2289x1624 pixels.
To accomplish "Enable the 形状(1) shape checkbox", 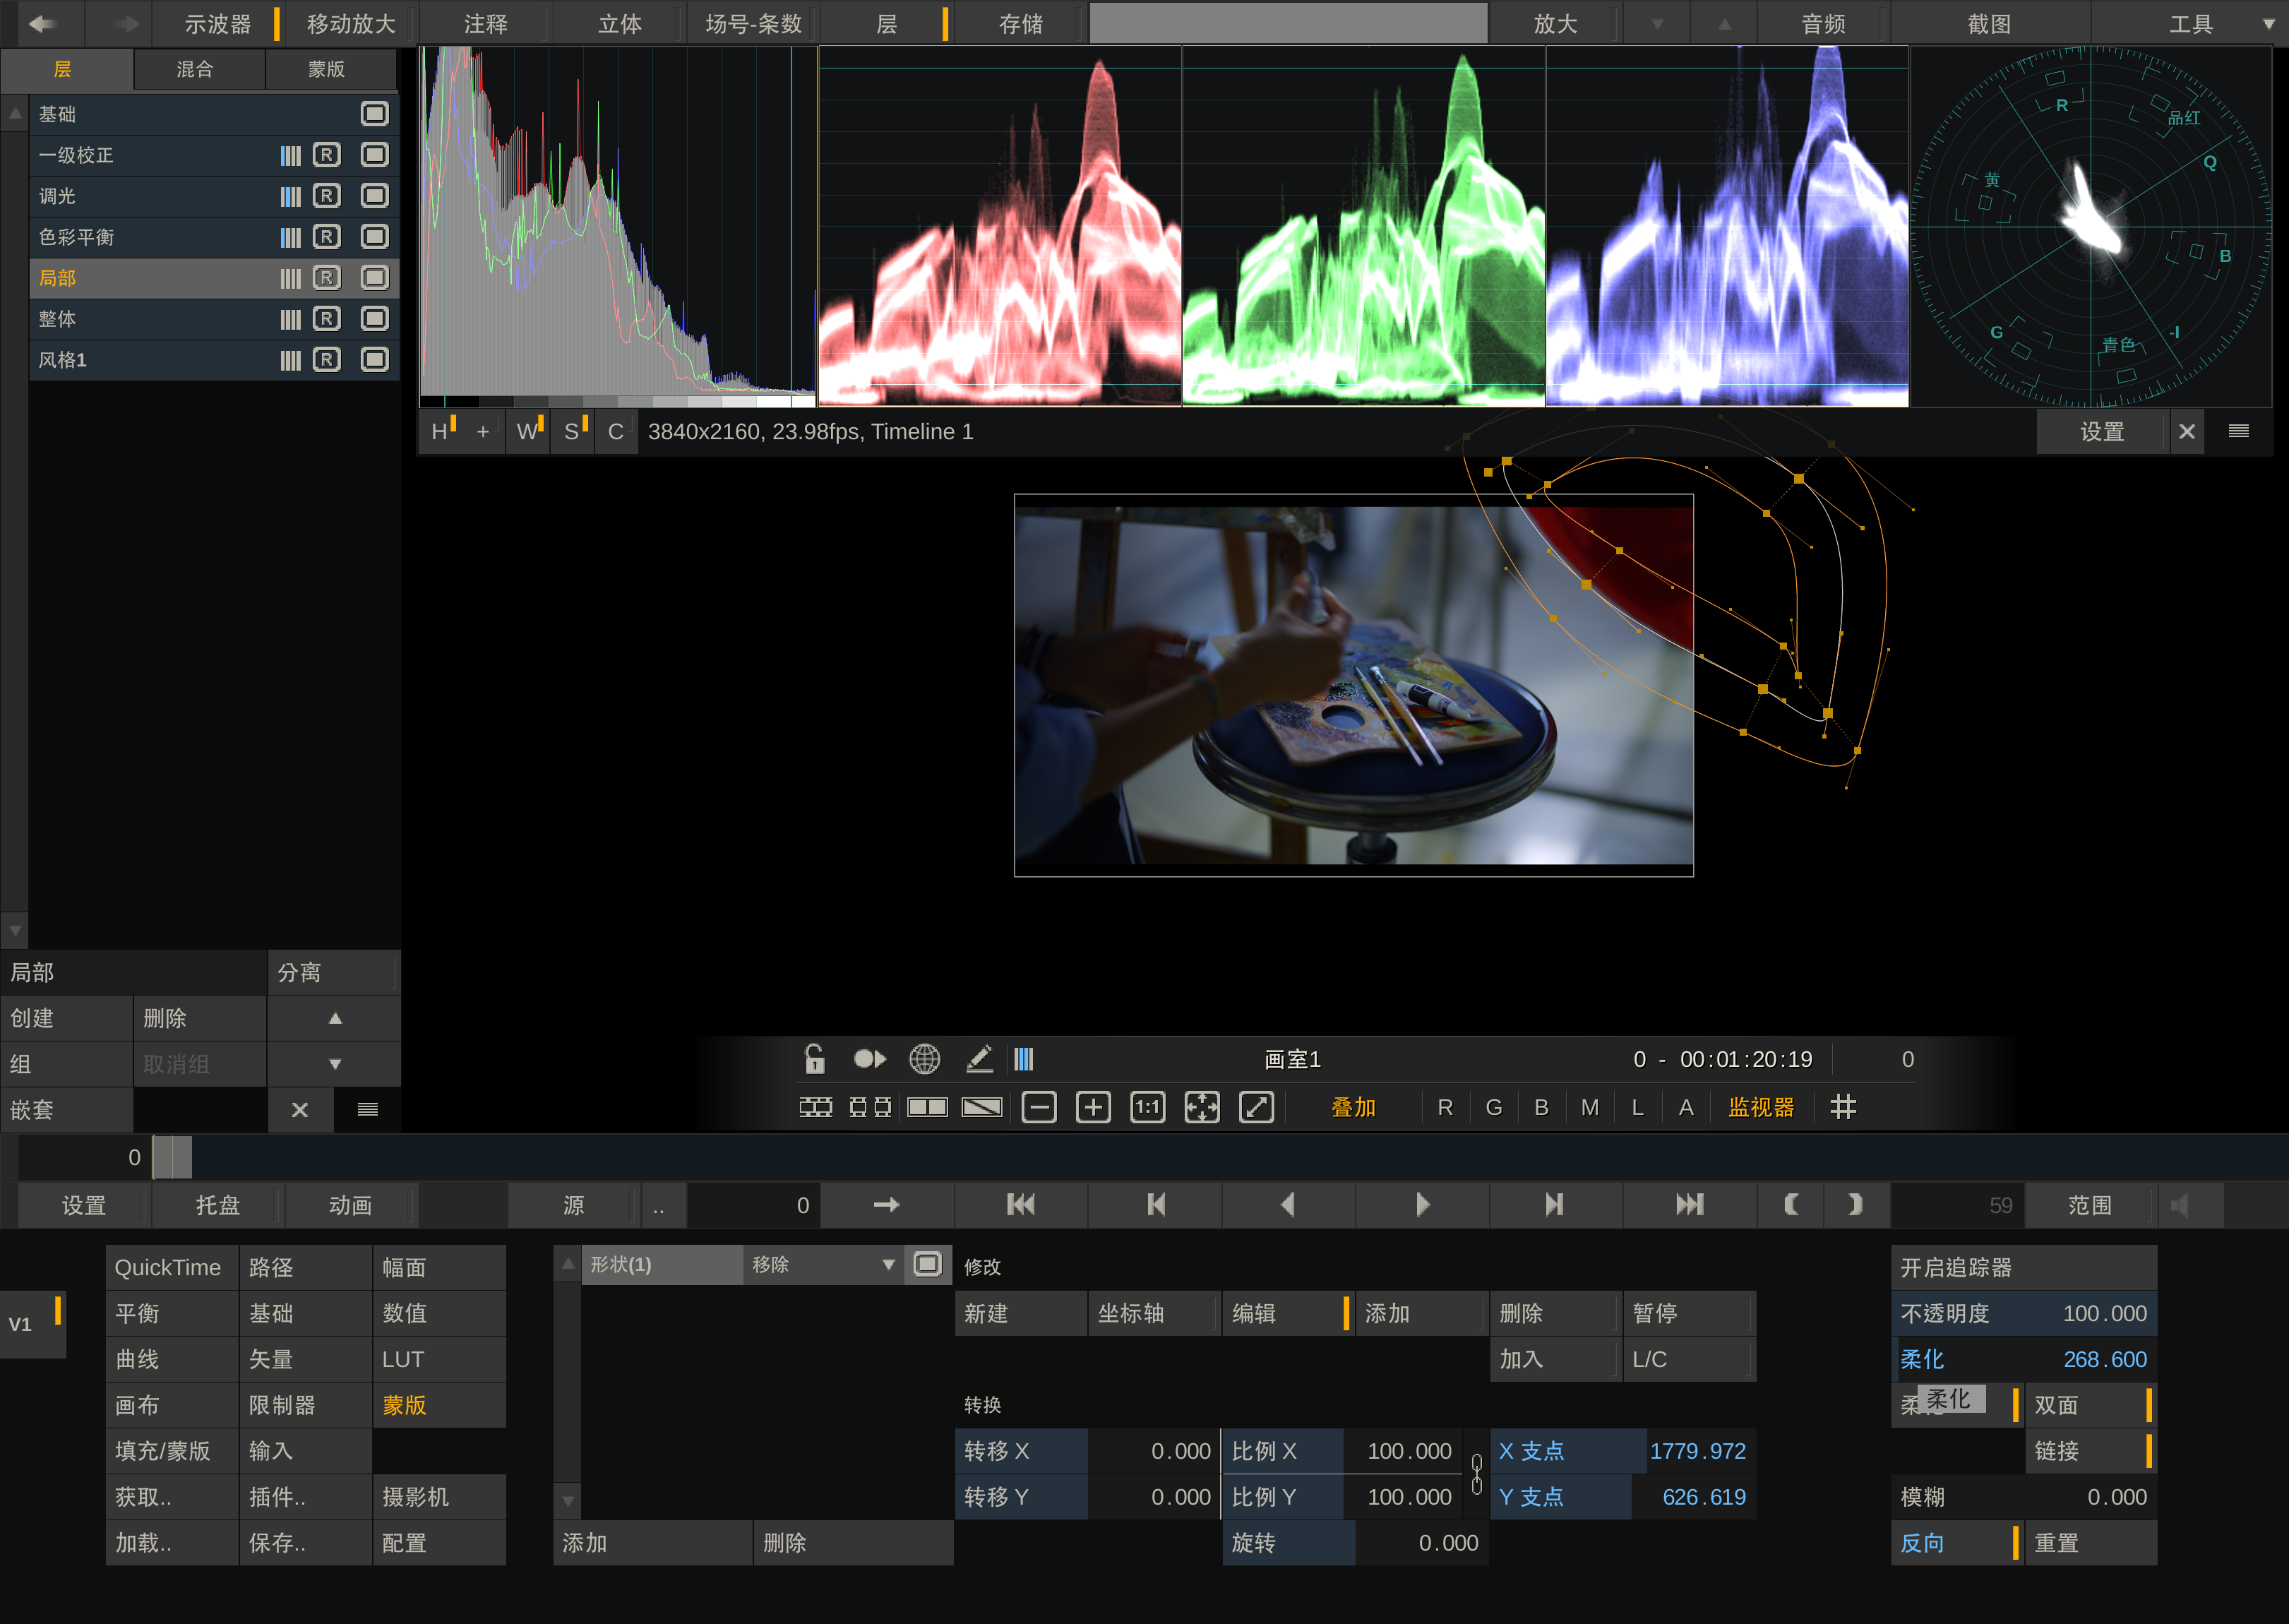I will point(928,1264).
